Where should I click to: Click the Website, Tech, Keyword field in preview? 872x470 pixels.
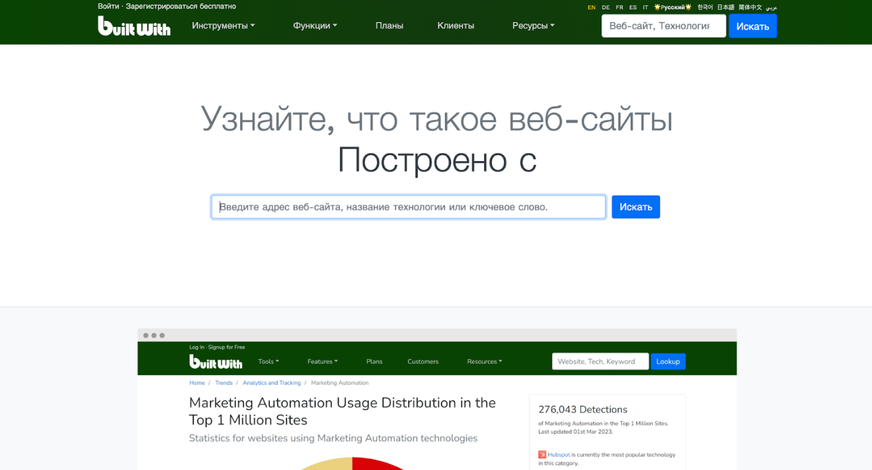(x=600, y=361)
